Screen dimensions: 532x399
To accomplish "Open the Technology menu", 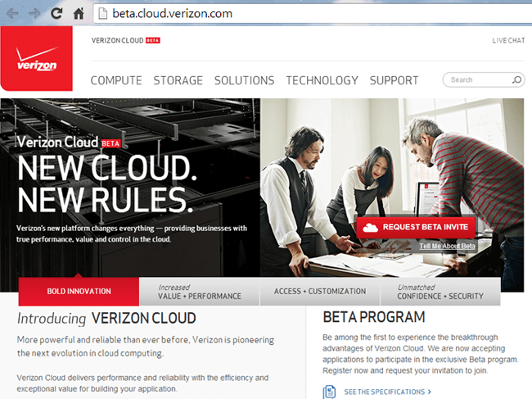I will pyautogui.click(x=322, y=80).
